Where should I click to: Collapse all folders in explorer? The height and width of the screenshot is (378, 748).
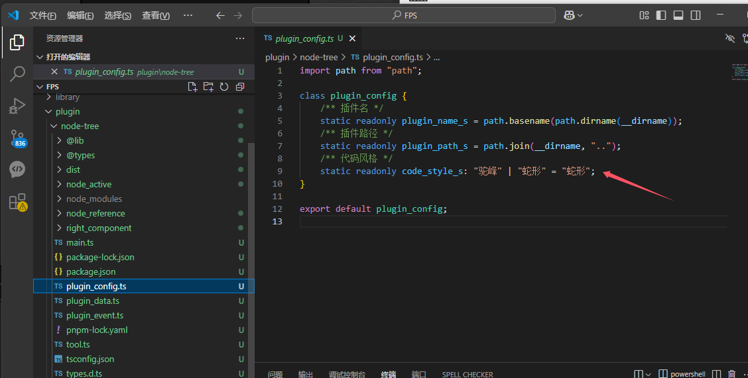pos(240,87)
